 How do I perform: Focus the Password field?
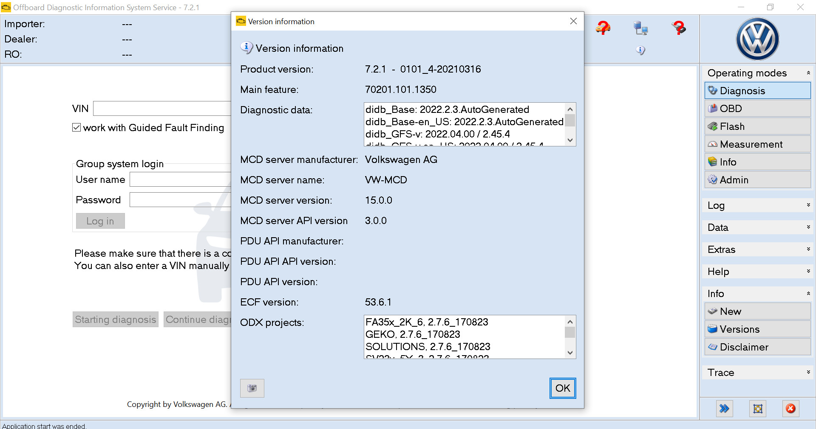[x=180, y=199]
